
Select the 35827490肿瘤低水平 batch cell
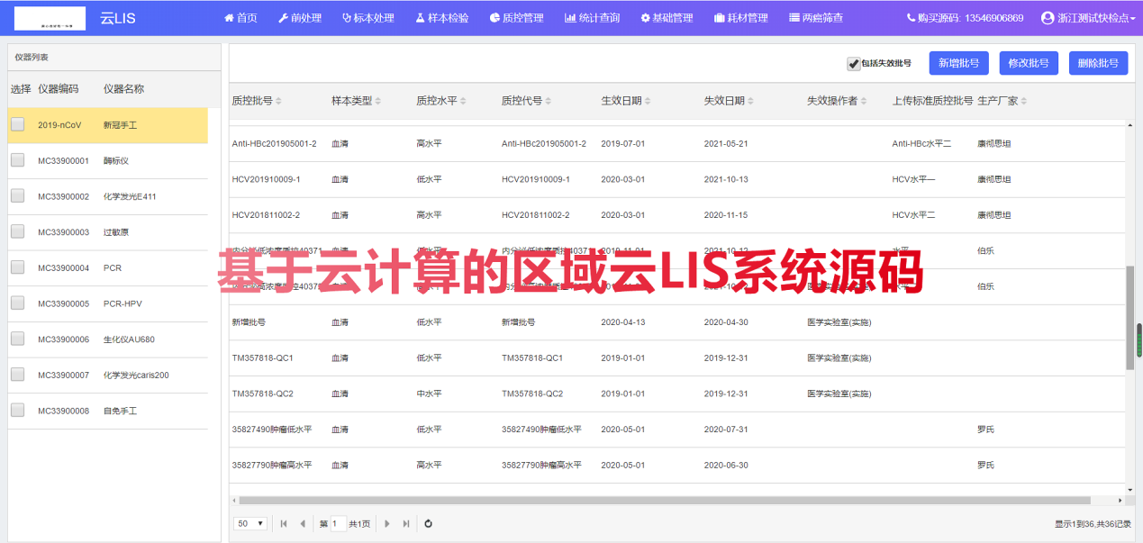pyautogui.click(x=272, y=430)
